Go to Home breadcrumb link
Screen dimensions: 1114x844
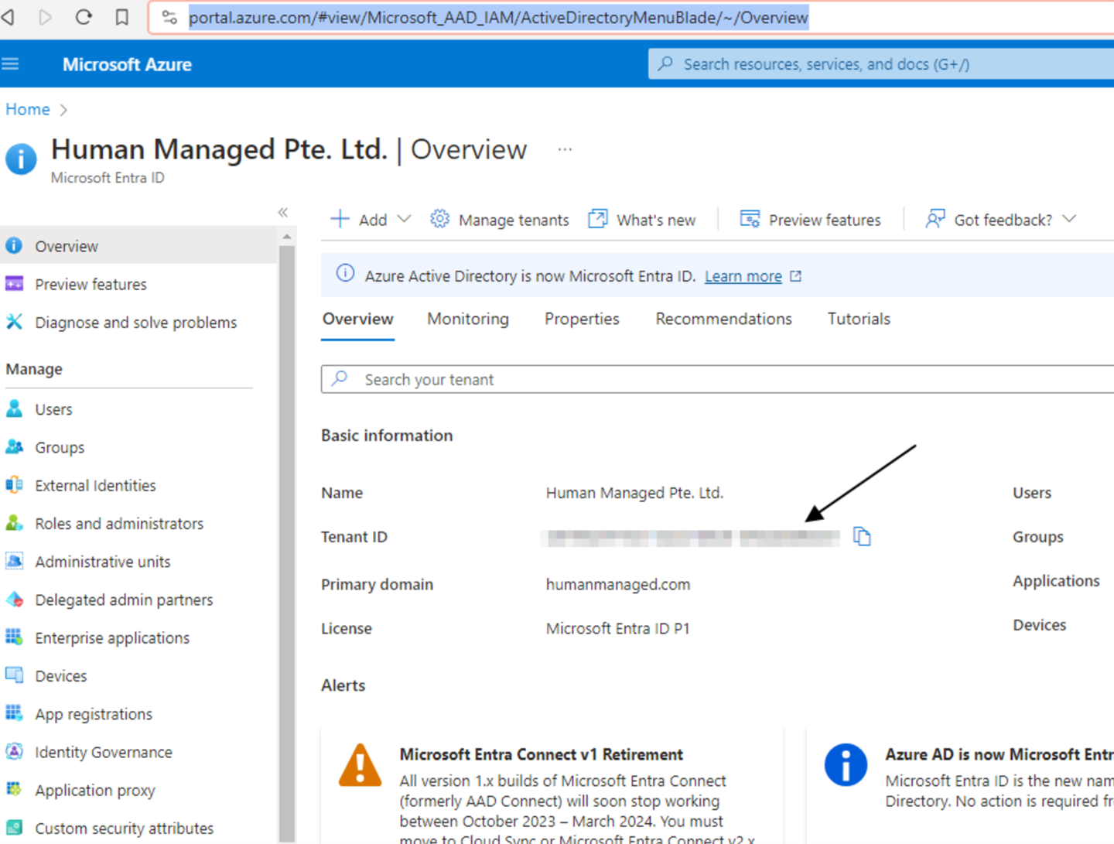28,109
